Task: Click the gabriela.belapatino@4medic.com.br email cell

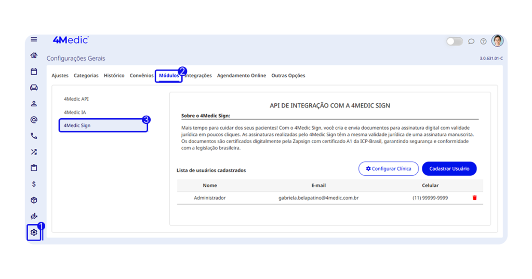Action: point(318,198)
